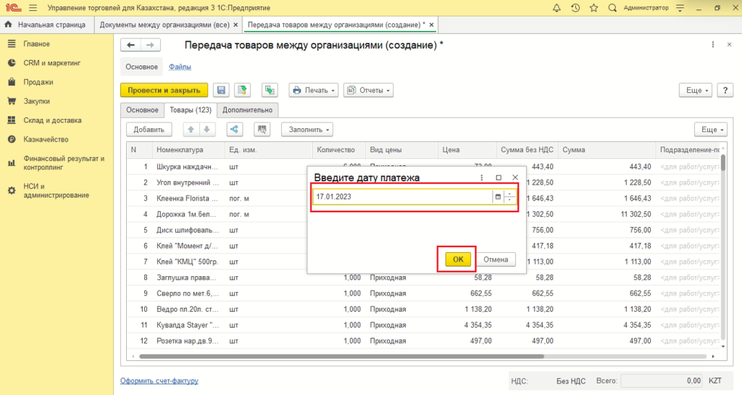Click the horizontal scrollbar of goods table

(342, 356)
